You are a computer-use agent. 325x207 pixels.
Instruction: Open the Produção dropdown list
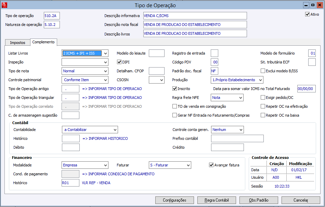[260, 80]
